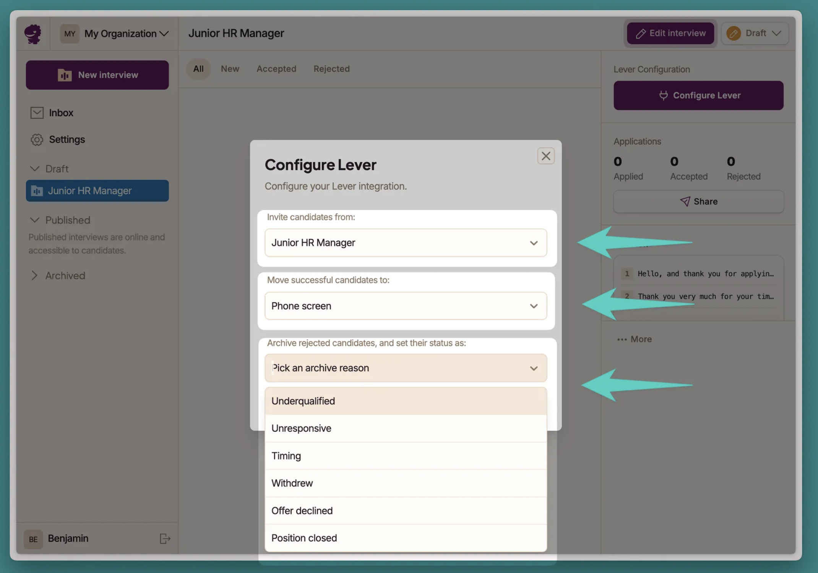Click the Accepted applications count

674,162
